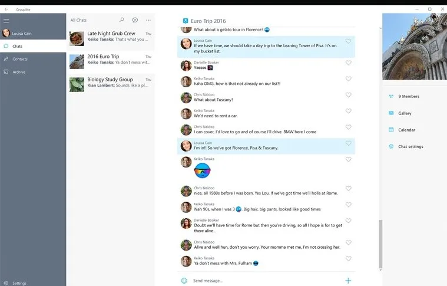
Task: Open the Archive section
Action: [33, 72]
